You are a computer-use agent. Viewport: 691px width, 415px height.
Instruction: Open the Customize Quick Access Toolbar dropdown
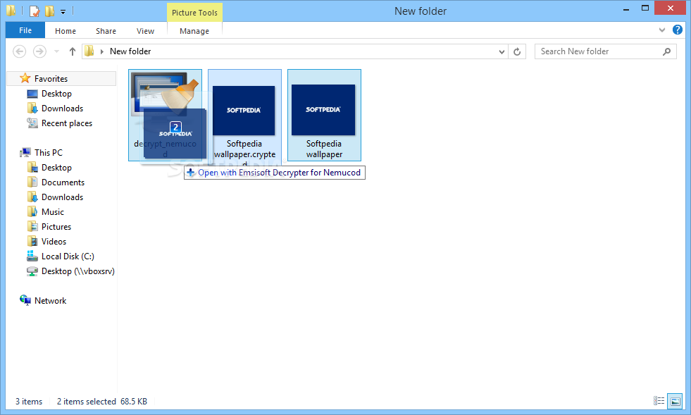pos(63,12)
